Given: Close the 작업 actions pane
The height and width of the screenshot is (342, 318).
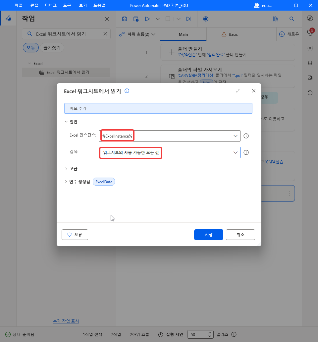Looking at the screenshot, I should 107,19.
